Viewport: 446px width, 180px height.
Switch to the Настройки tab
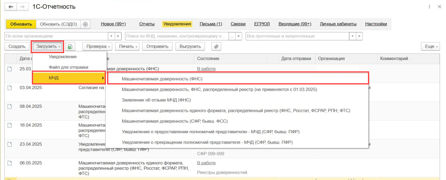point(376,24)
